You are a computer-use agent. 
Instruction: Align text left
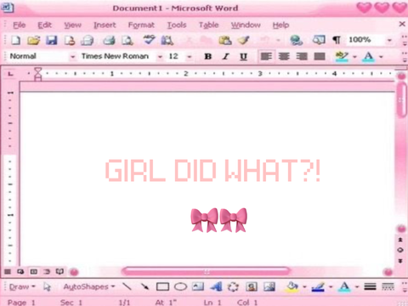tap(266, 56)
